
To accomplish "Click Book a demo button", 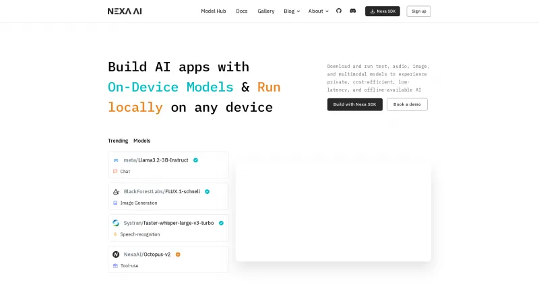I will point(407,104).
